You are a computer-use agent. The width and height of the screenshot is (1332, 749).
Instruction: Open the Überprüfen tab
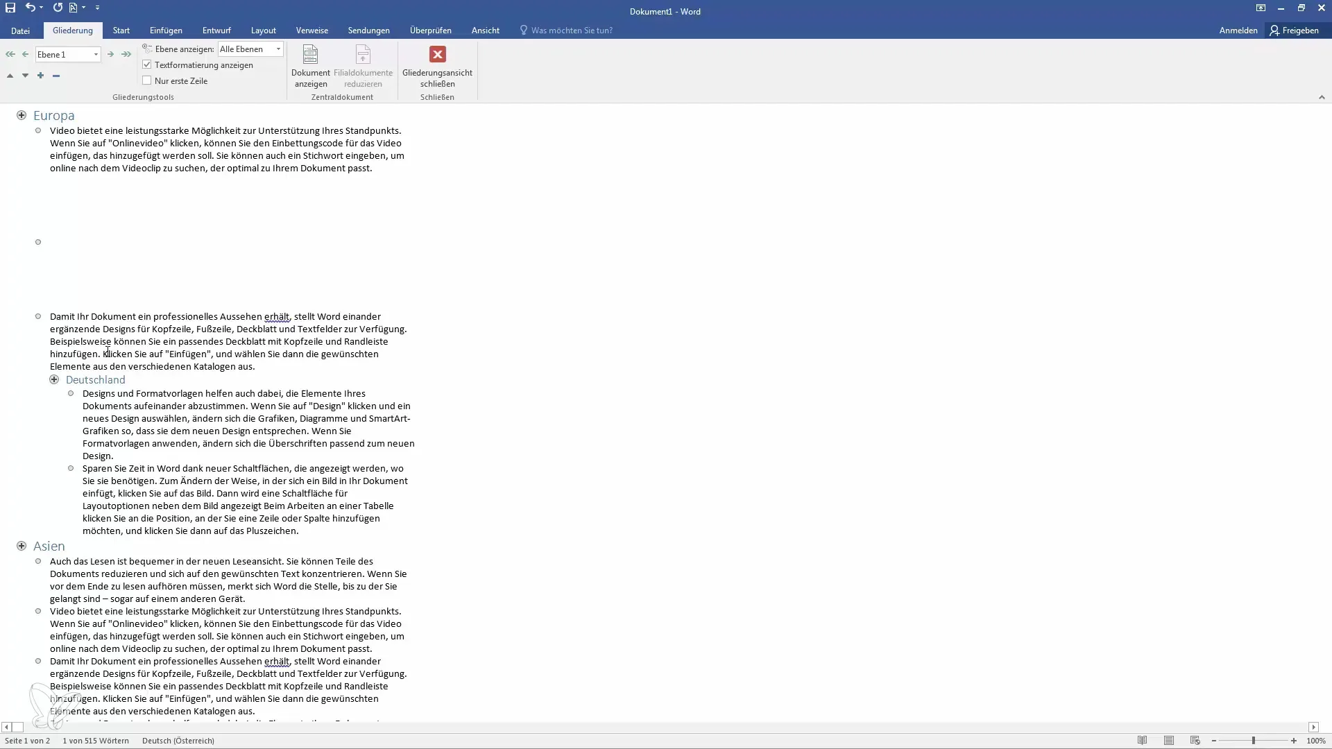pos(430,31)
